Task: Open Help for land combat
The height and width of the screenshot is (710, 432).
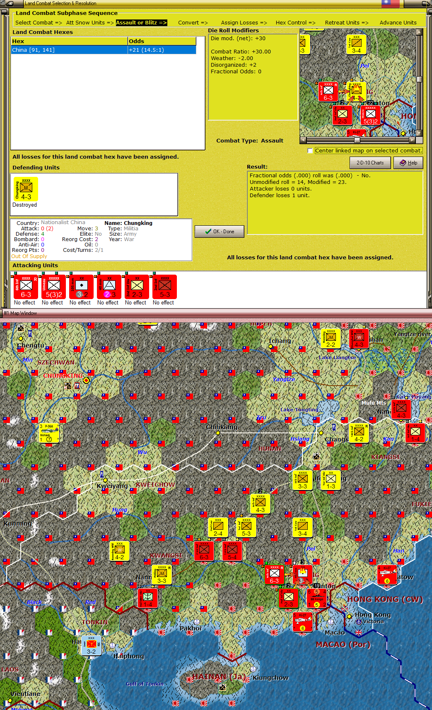Action: point(408,163)
